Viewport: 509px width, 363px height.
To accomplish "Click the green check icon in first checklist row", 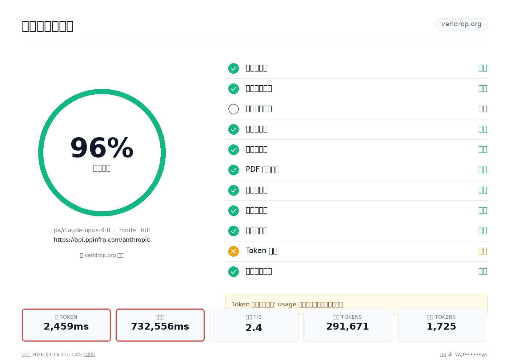I will pos(233,68).
